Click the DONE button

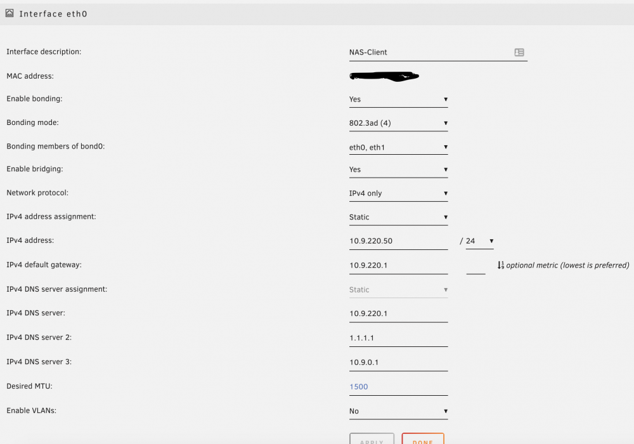tap(423, 439)
